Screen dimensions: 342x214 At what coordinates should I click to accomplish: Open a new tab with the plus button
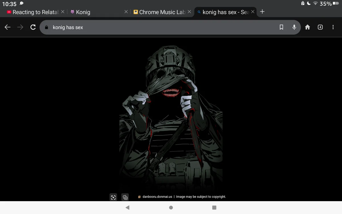262,12
